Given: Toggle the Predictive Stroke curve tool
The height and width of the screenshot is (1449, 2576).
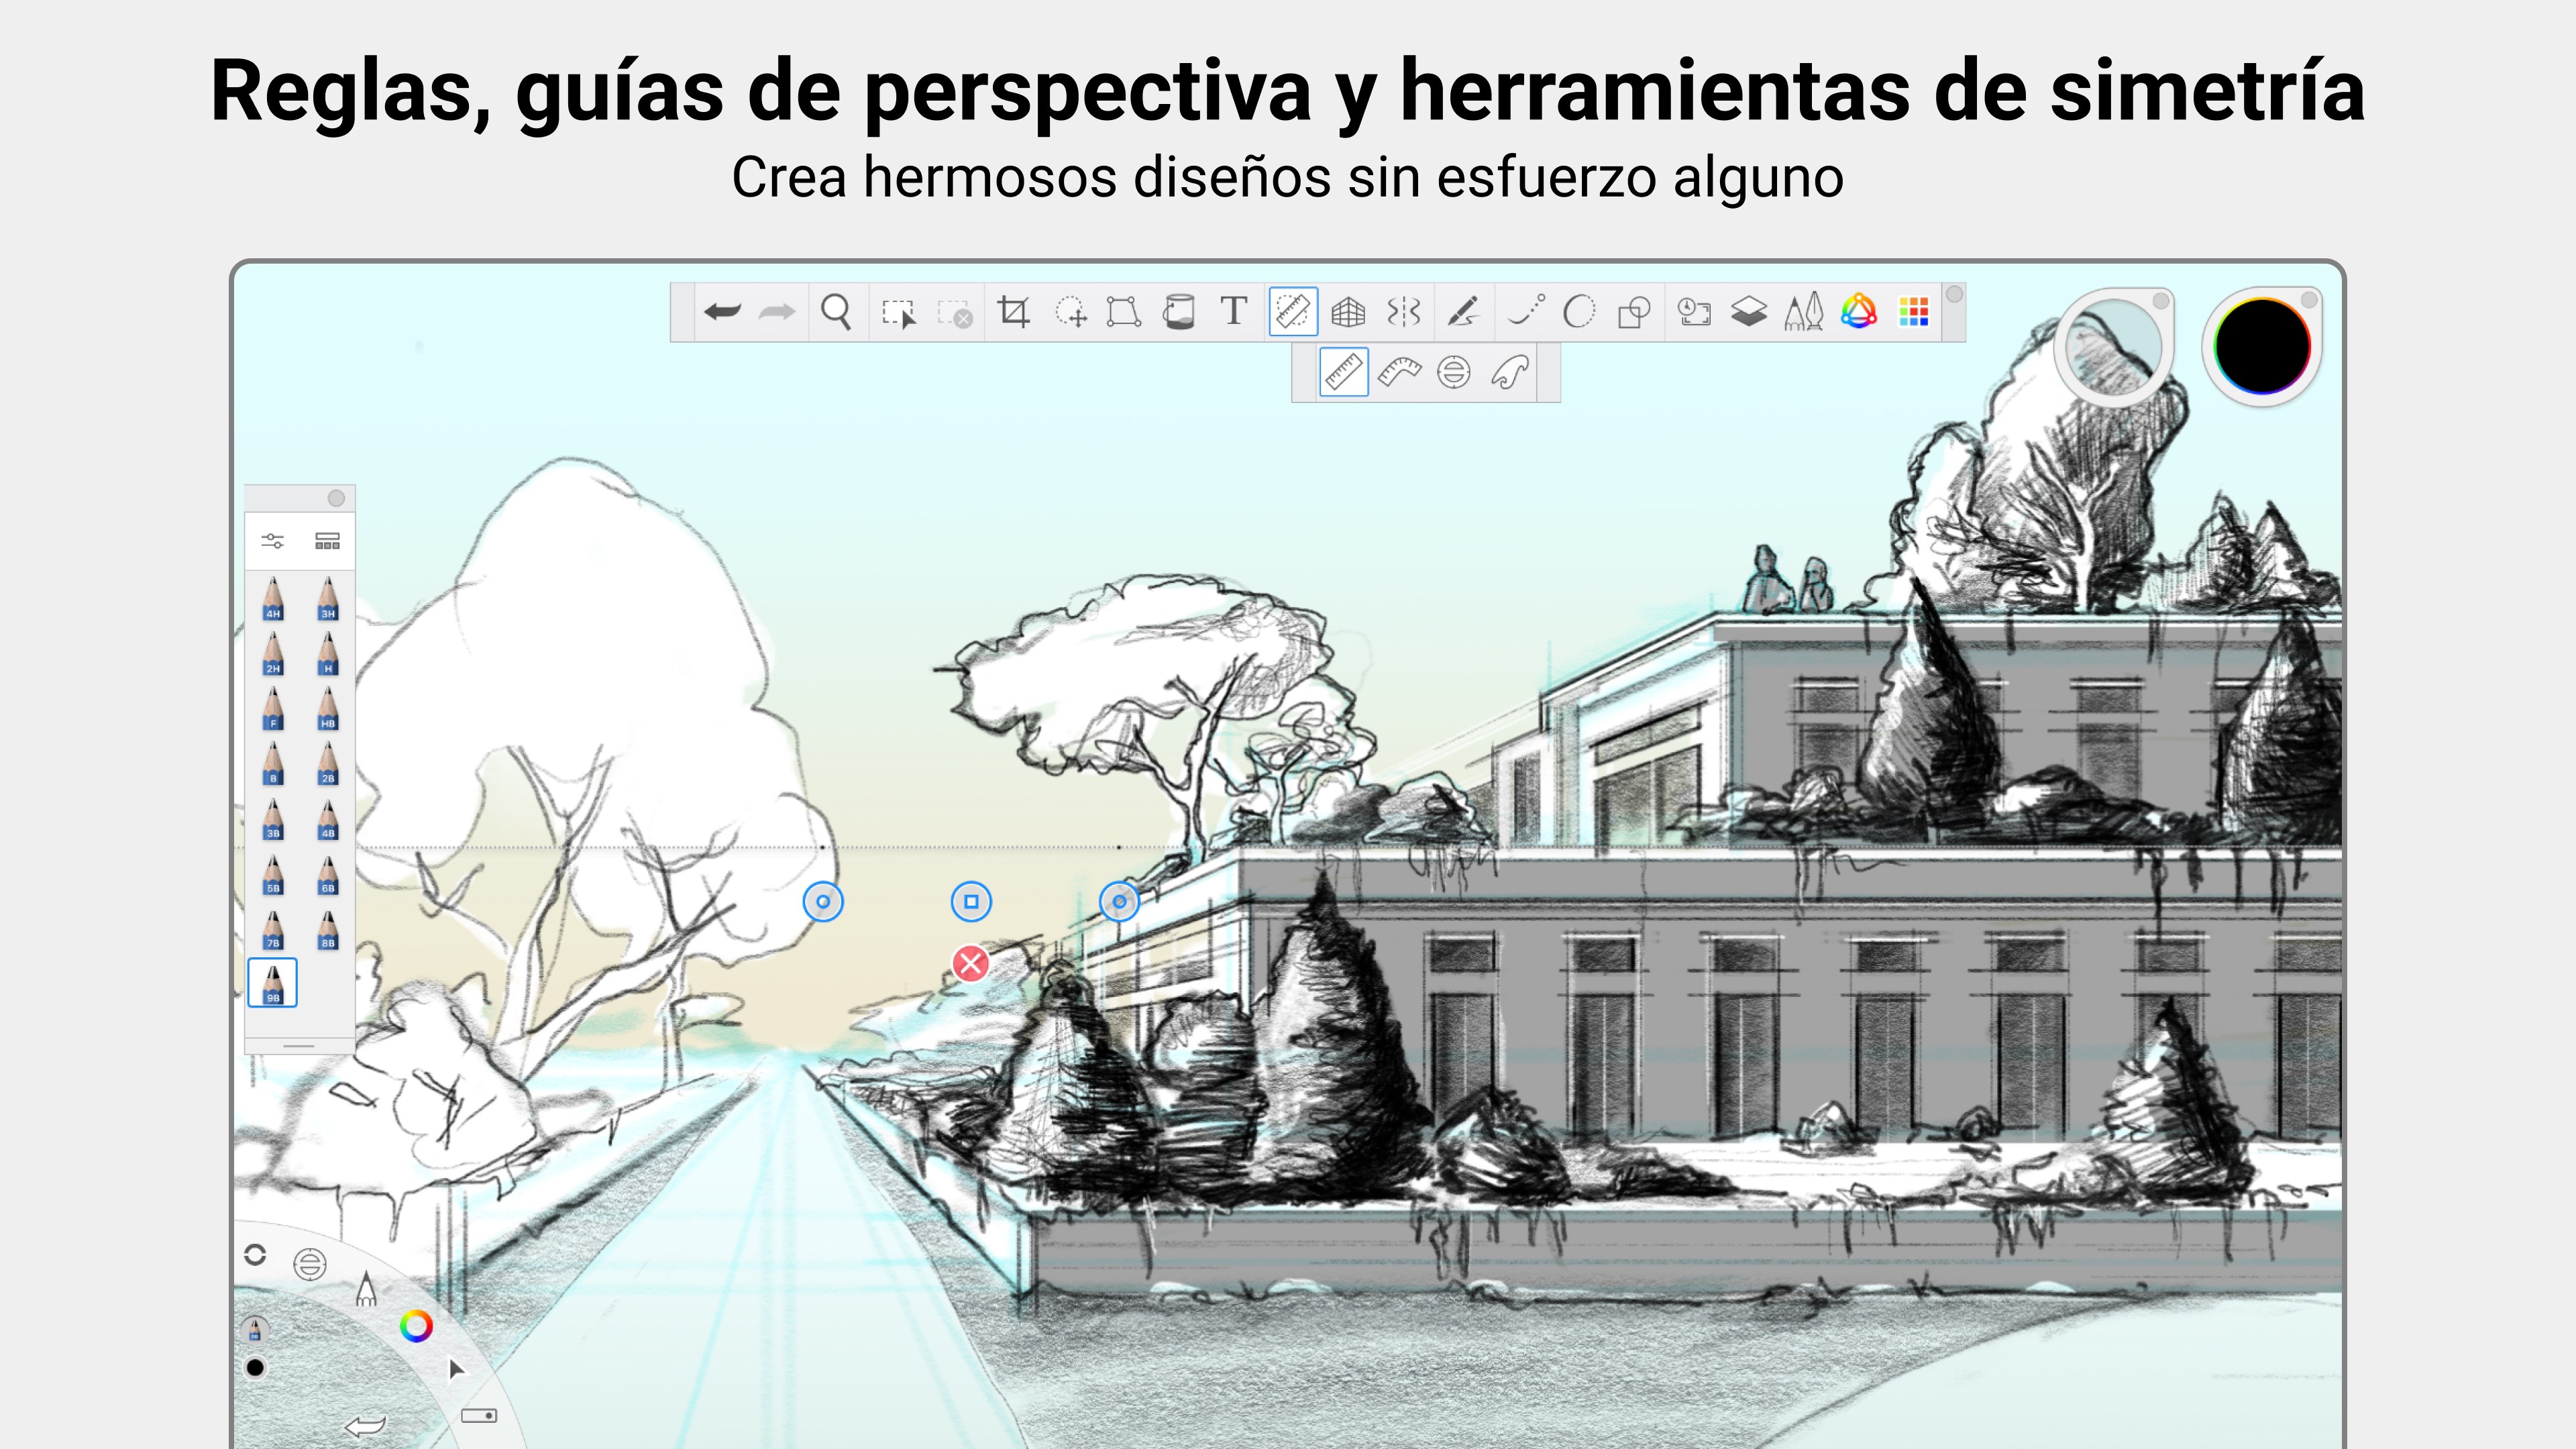Looking at the screenshot, I should tap(1526, 311).
